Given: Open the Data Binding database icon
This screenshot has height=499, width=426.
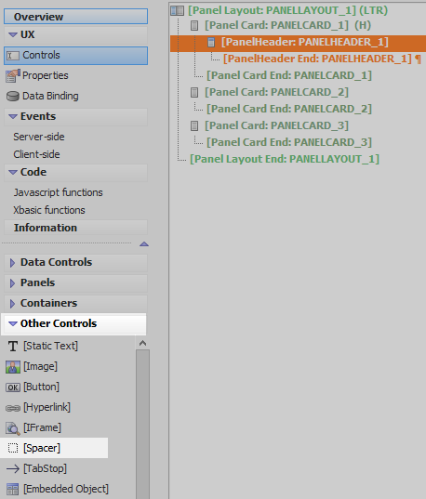Looking at the screenshot, I should [x=13, y=96].
